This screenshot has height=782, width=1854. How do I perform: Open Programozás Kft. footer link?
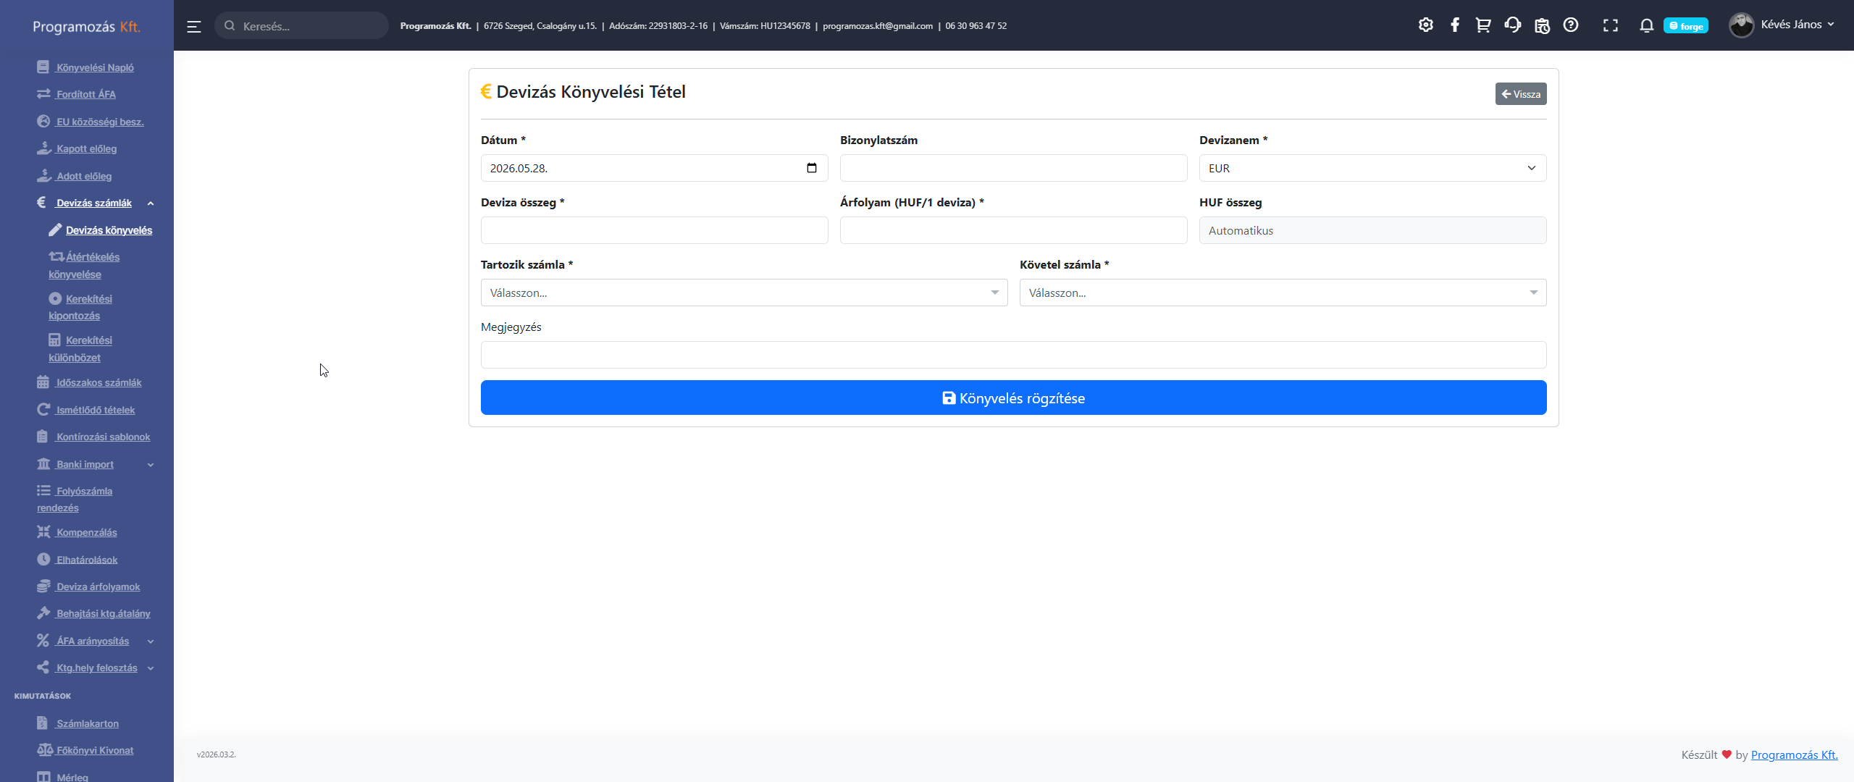click(1794, 754)
